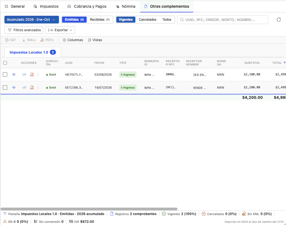
Task: Open the Vistas saved views
Action: point(95,40)
